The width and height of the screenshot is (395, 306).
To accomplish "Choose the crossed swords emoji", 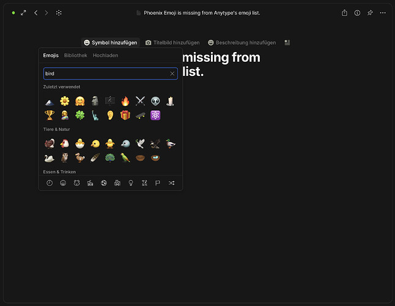I will point(140,102).
